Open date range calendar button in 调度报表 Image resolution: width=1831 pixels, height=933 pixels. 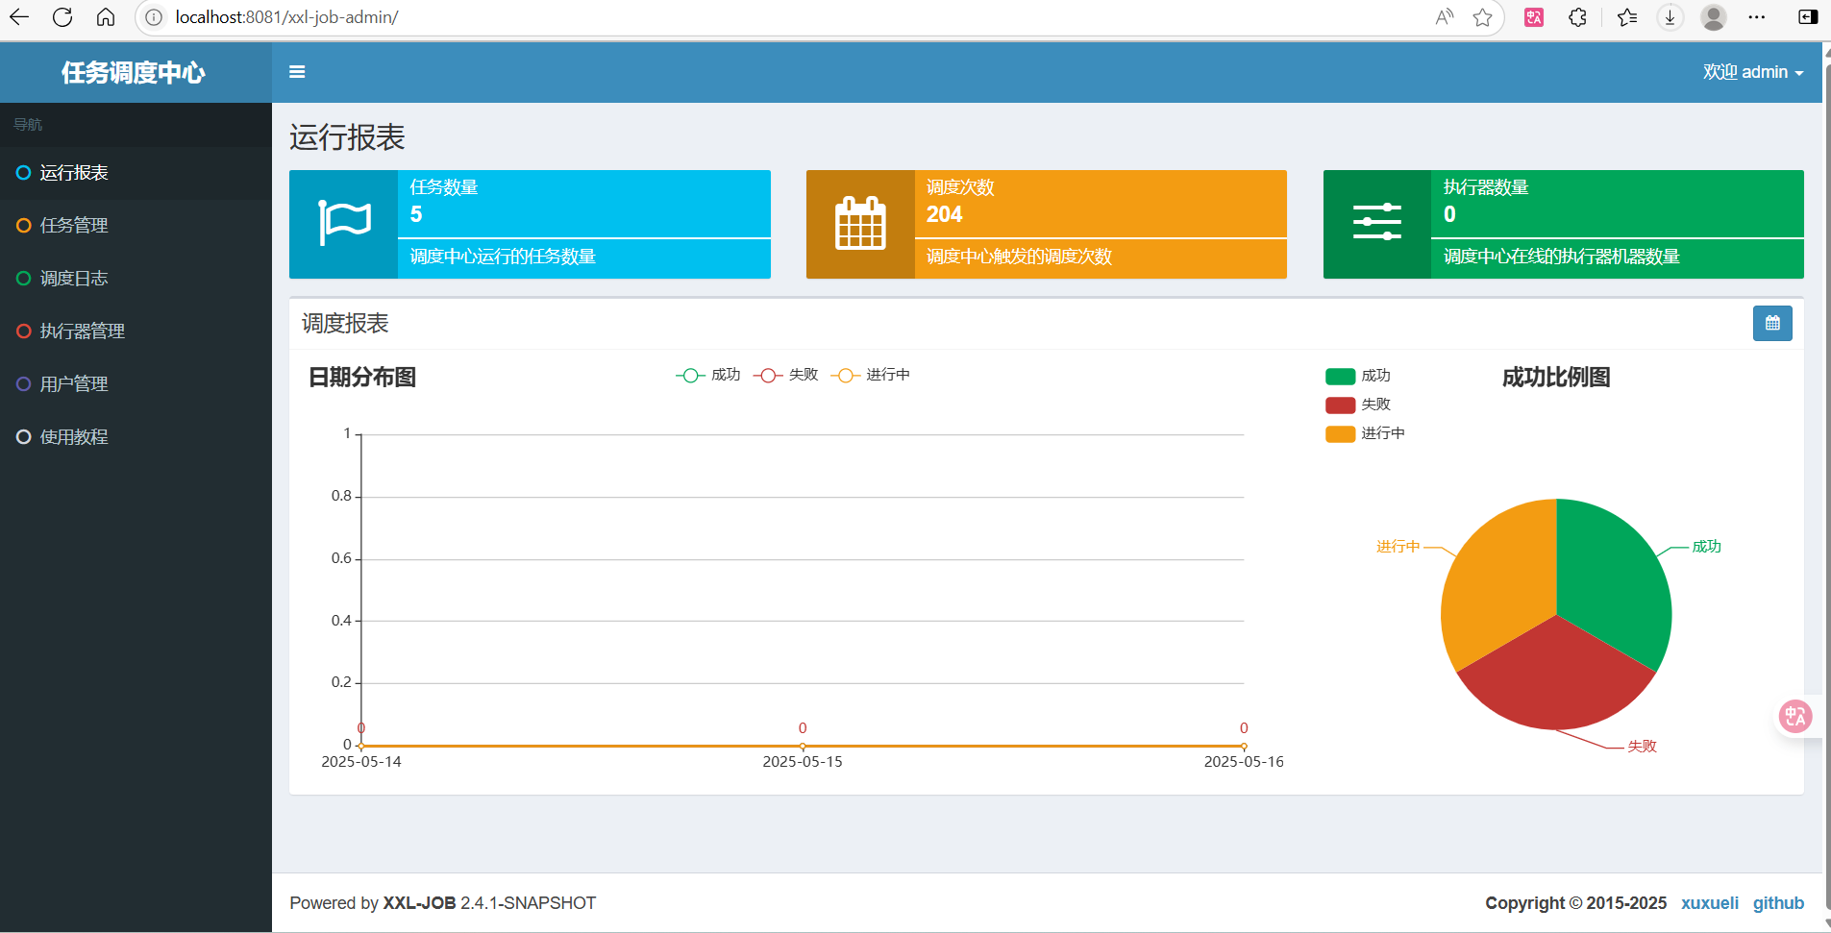pos(1772,324)
